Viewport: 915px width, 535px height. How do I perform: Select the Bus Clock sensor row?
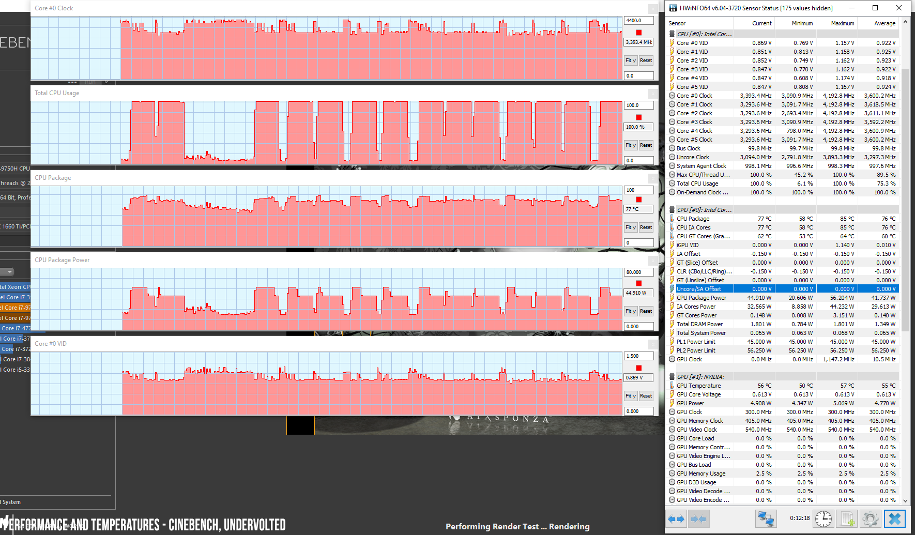783,148
